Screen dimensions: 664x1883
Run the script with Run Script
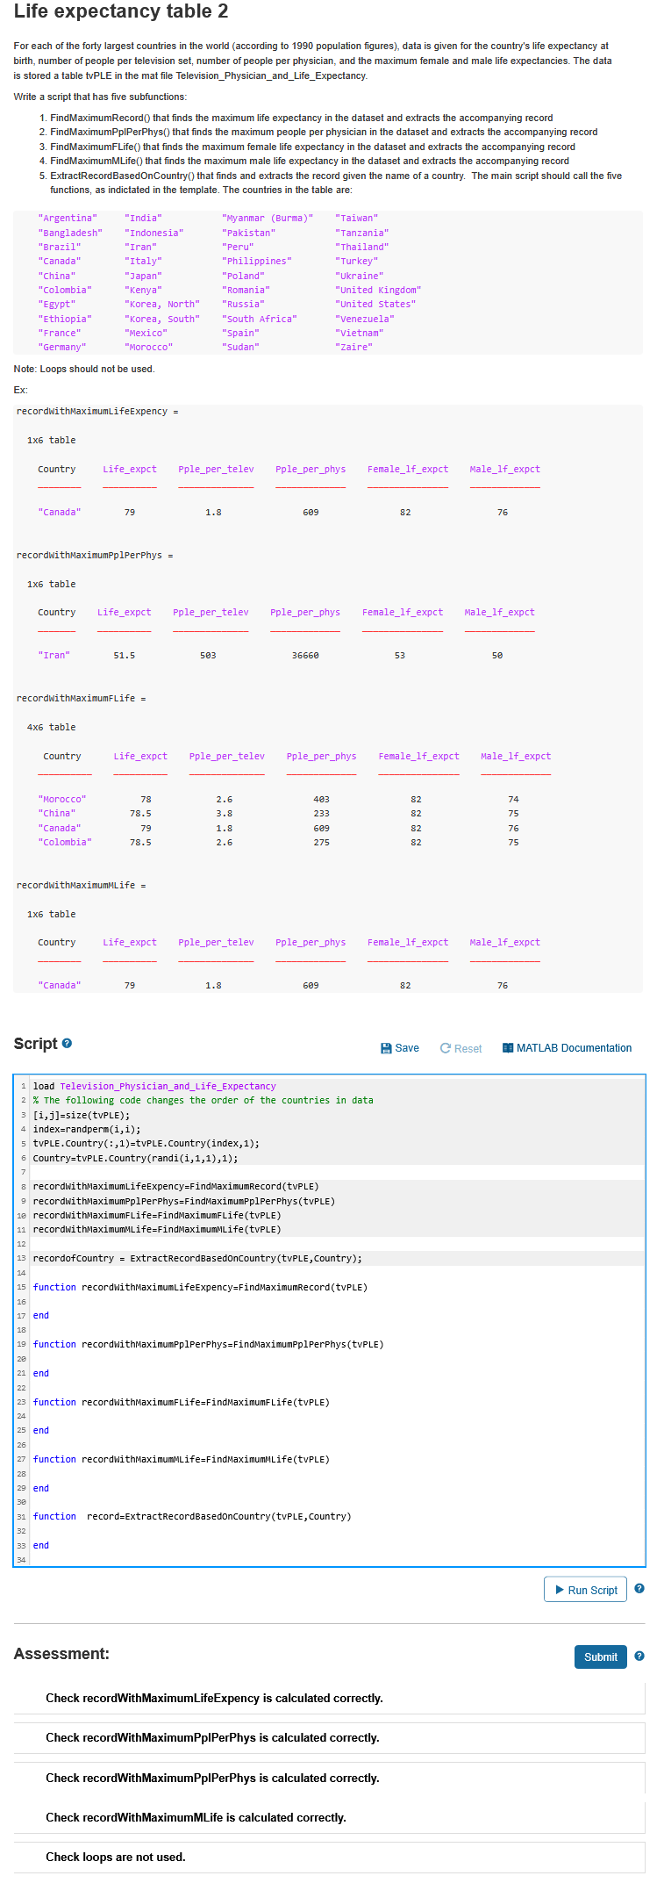pyautogui.click(x=585, y=1590)
